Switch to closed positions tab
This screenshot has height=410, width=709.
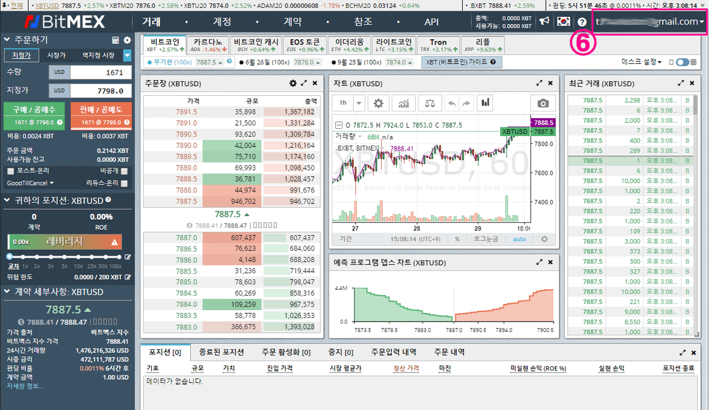coord(221,352)
